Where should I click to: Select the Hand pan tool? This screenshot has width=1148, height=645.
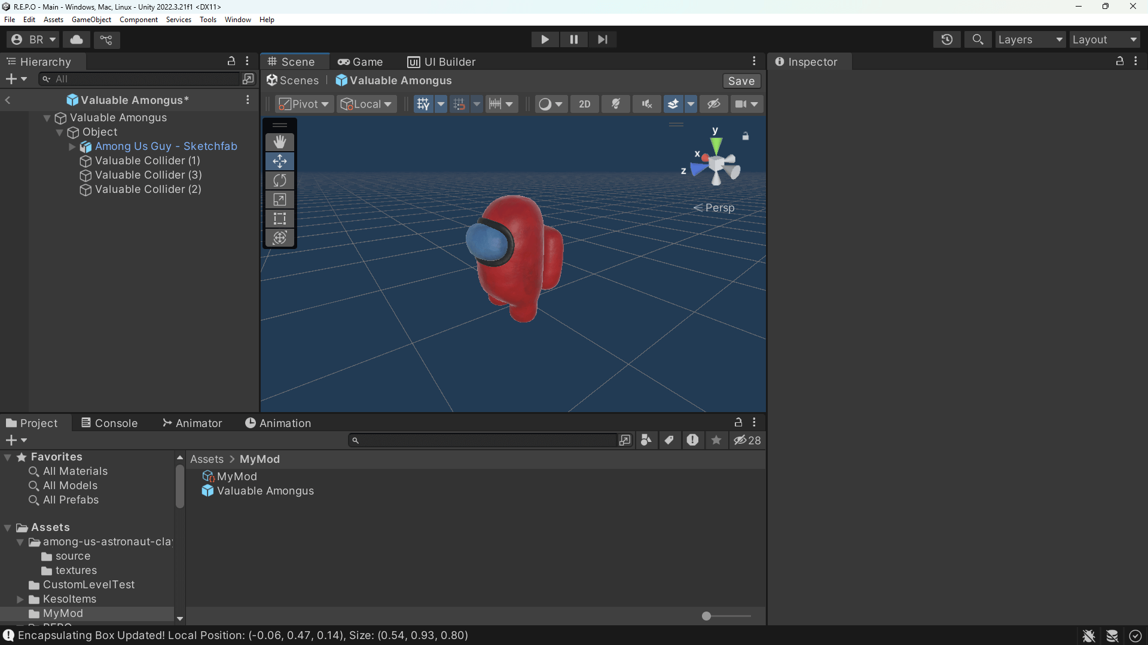click(x=279, y=142)
